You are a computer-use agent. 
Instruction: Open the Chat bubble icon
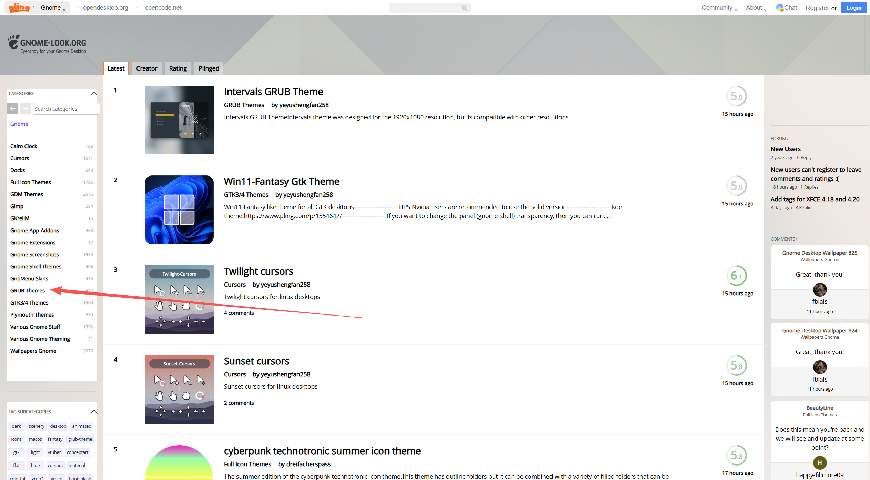(x=779, y=8)
